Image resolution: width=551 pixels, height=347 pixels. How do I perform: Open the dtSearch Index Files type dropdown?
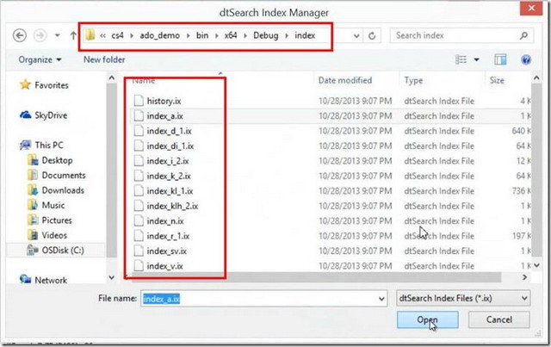point(463,299)
